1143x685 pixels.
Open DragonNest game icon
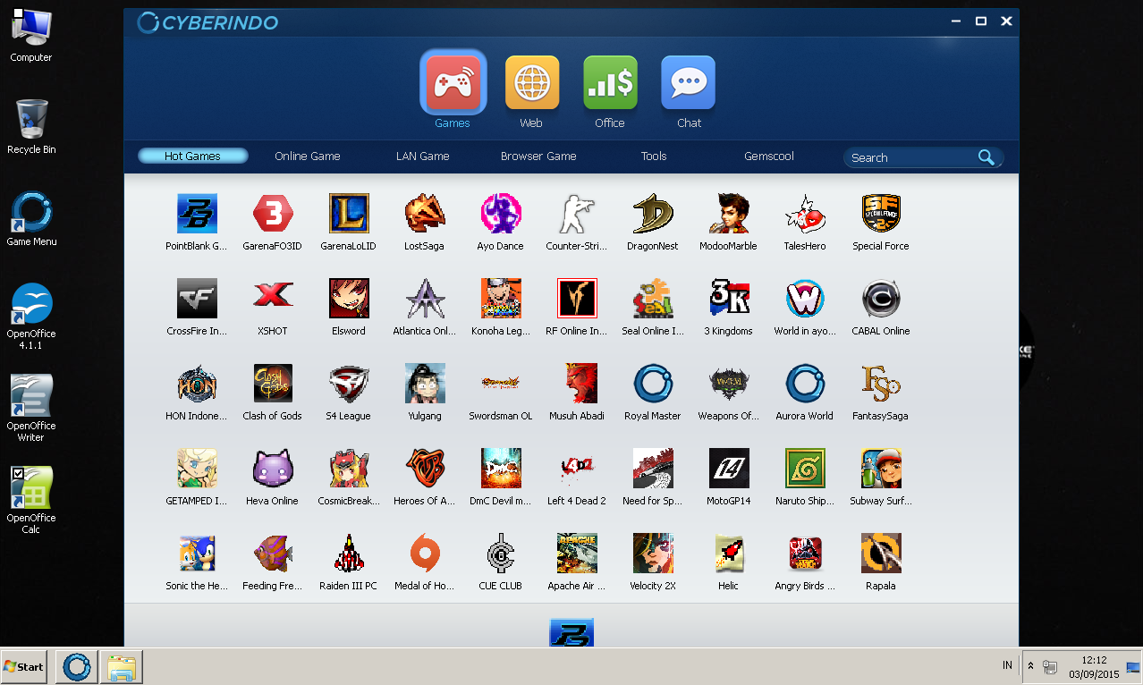(652, 213)
